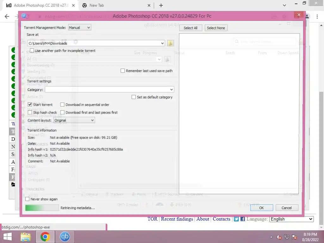Click the Select All button
The image size is (324, 243).
pyautogui.click(x=190, y=28)
